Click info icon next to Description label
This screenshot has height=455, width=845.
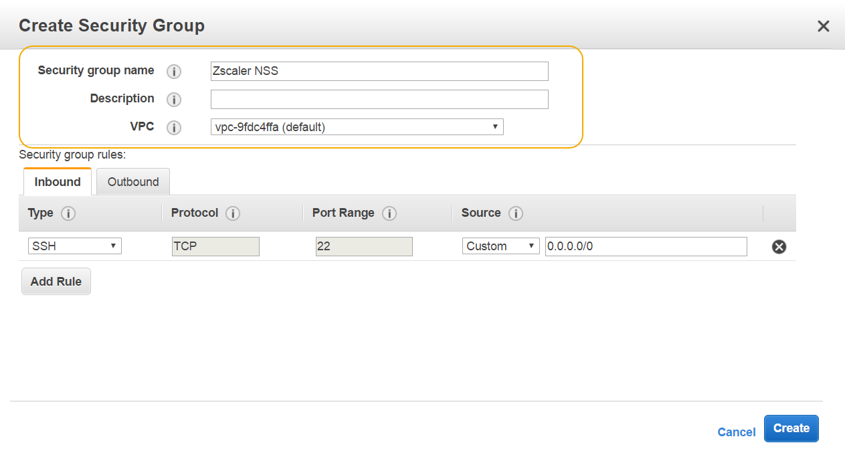[x=174, y=100]
